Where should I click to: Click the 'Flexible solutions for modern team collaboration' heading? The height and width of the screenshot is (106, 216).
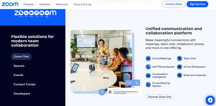(33, 41)
